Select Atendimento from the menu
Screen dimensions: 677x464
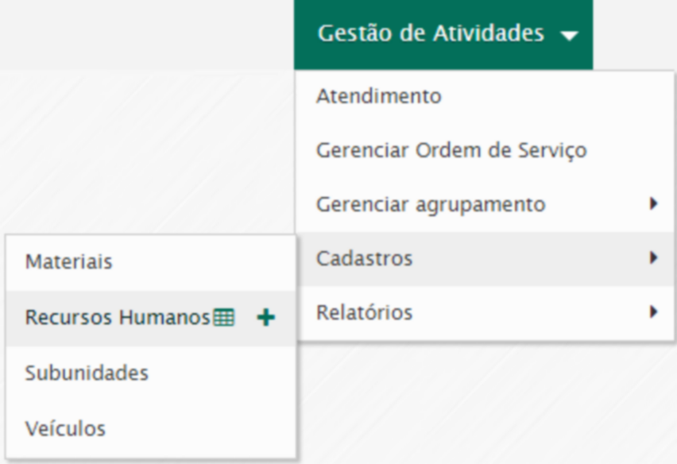(x=378, y=96)
